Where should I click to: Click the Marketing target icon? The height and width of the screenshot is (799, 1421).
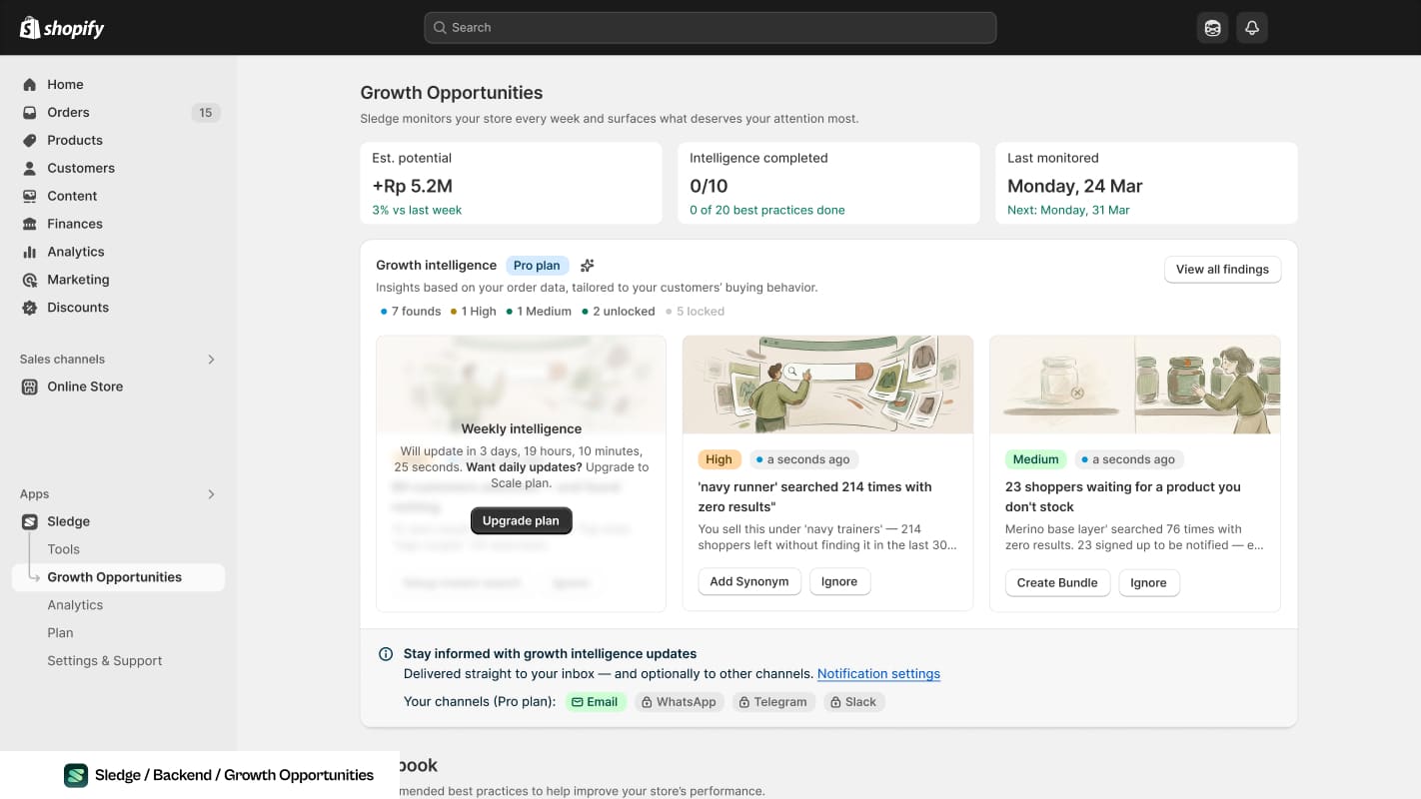coord(30,281)
